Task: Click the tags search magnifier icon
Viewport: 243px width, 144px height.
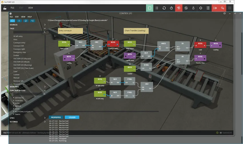Action: (x=45, y=32)
